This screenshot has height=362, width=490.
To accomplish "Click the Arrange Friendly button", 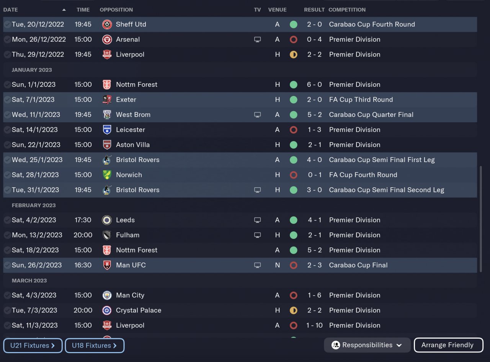I will 447,345.
